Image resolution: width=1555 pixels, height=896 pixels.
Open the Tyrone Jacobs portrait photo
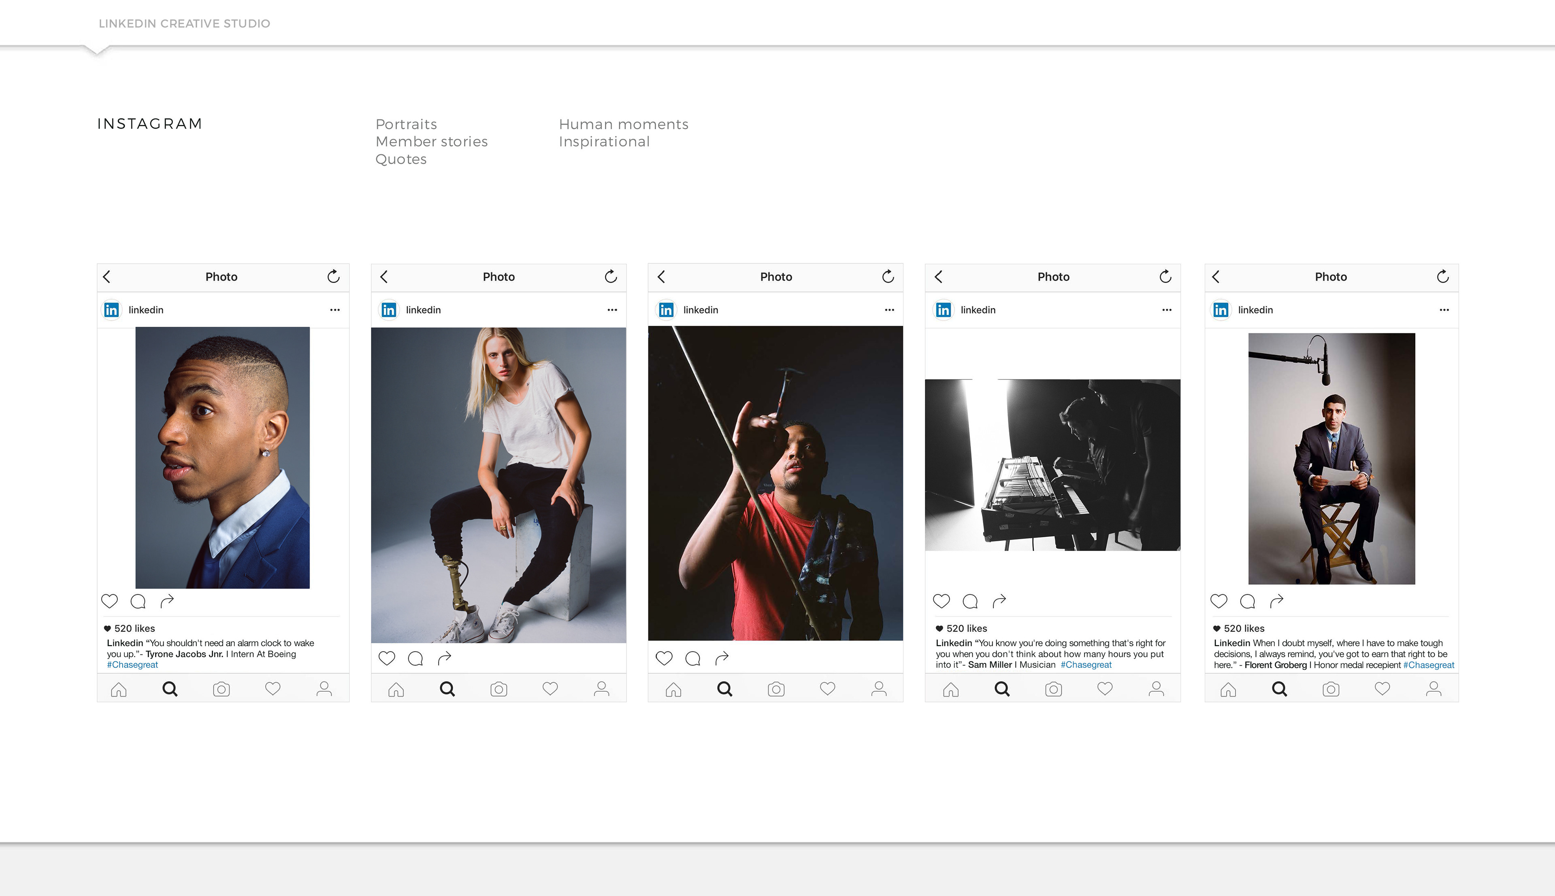click(x=222, y=458)
